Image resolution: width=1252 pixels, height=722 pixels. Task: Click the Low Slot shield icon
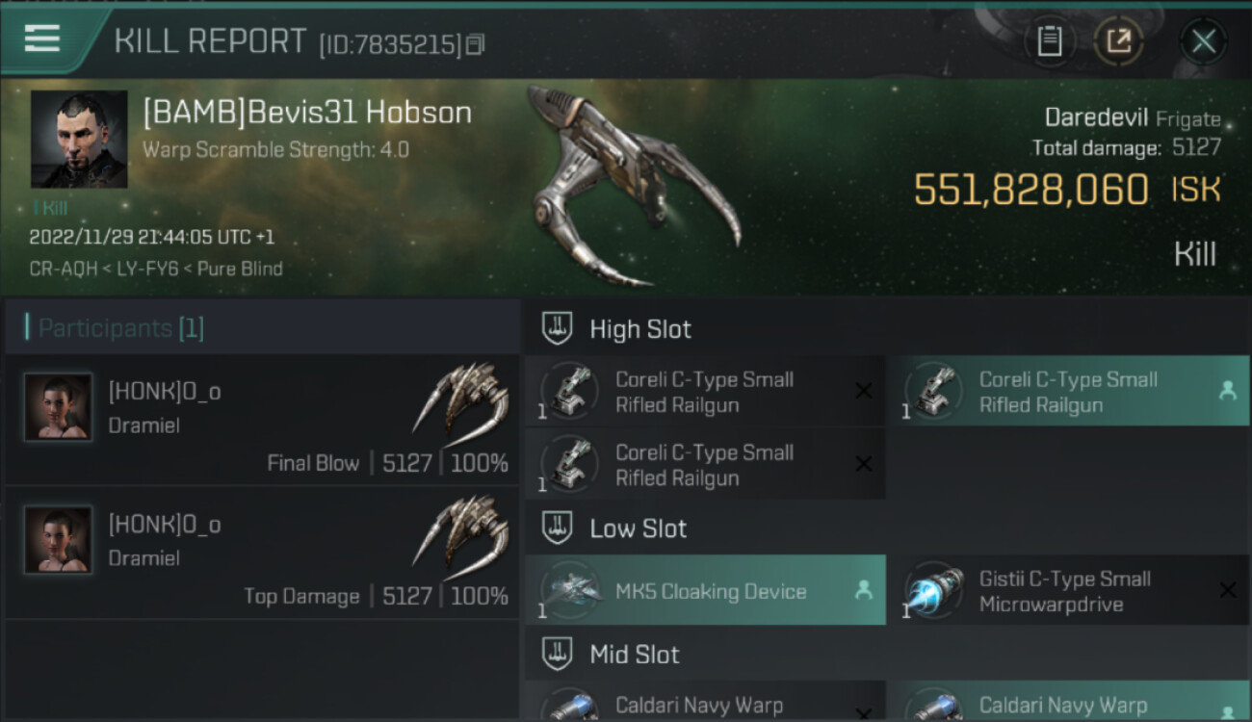tap(558, 528)
